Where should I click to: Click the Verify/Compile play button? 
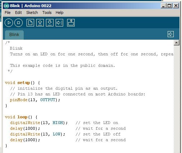coord(9,23)
